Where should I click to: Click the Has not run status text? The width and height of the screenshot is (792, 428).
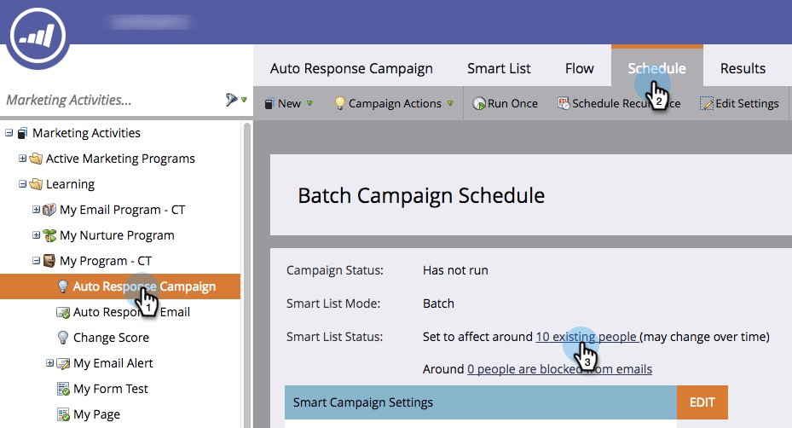pyautogui.click(x=455, y=270)
